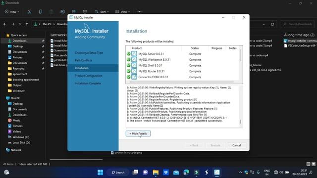Viewport: 317px width, 178px height.
Task: Open View dropdown in File Explorer
Action: [122, 12]
